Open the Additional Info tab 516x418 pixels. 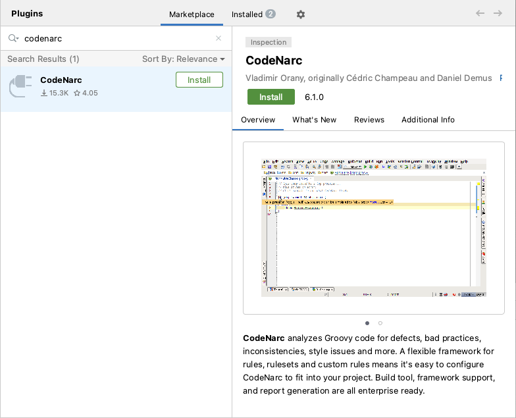click(x=428, y=120)
